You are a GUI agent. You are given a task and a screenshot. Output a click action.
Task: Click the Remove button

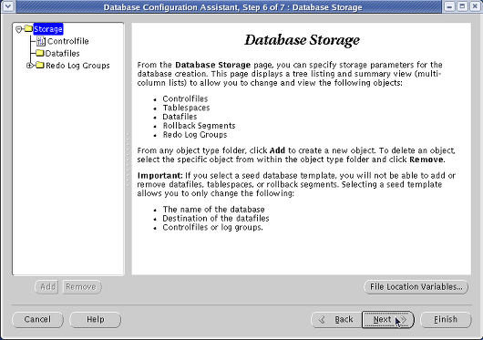click(x=82, y=287)
